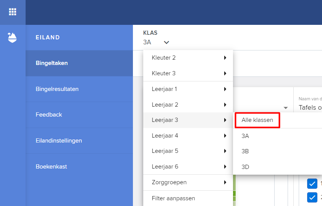
Task: Collapse the KLAS 3A class dropdown
Action: tap(156, 42)
